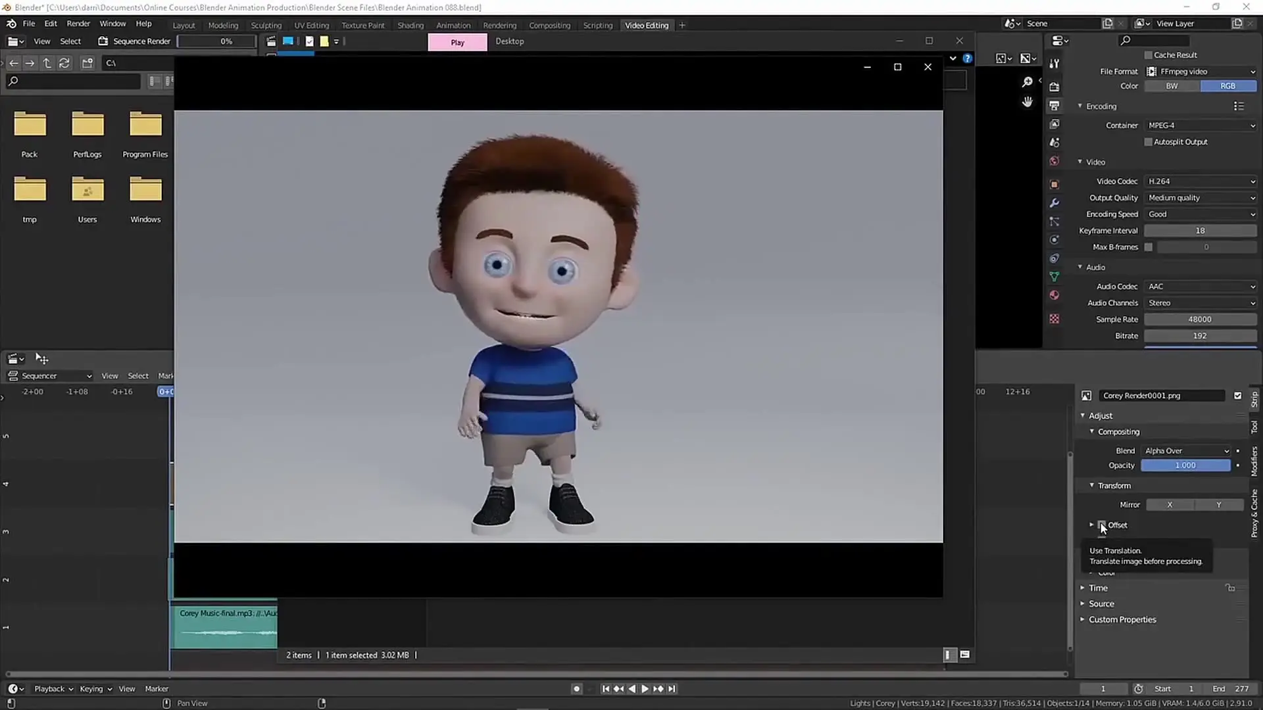This screenshot has width=1263, height=710.
Task: Open the File menu
Action: tap(29, 24)
